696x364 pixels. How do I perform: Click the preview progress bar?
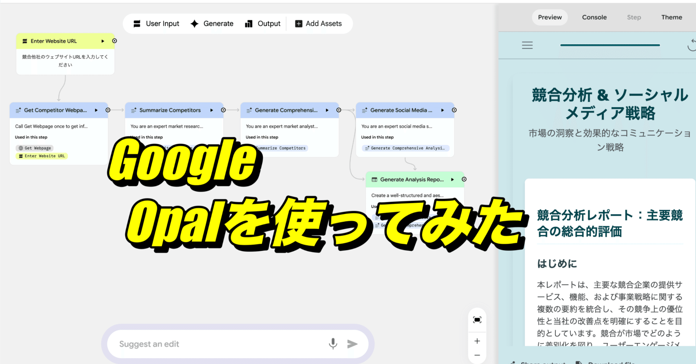[610, 45]
